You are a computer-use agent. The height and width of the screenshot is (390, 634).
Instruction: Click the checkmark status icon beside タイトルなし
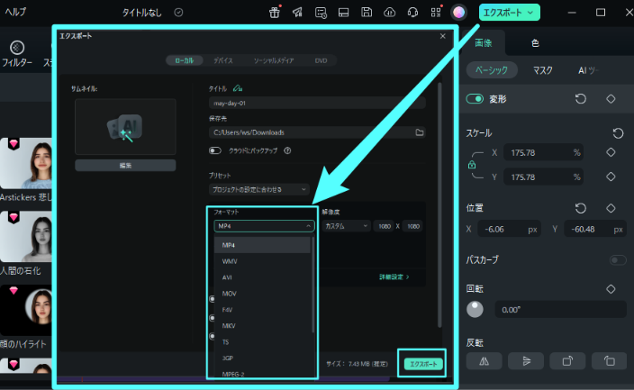[178, 13]
